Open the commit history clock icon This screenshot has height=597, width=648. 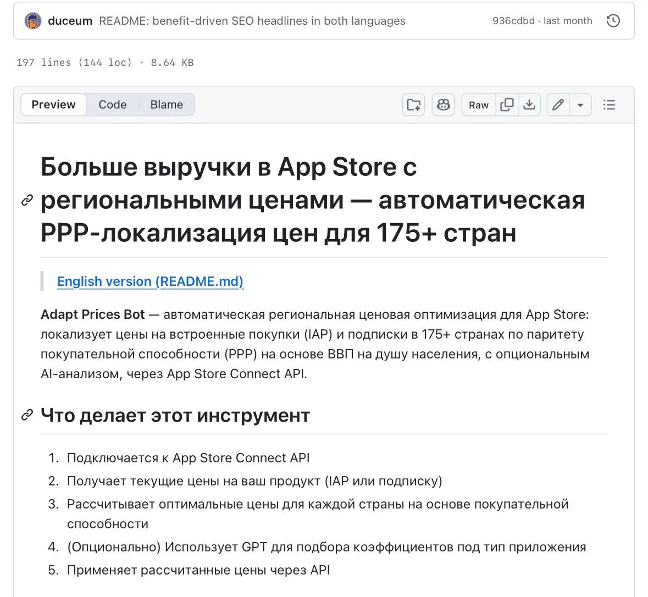tap(613, 21)
